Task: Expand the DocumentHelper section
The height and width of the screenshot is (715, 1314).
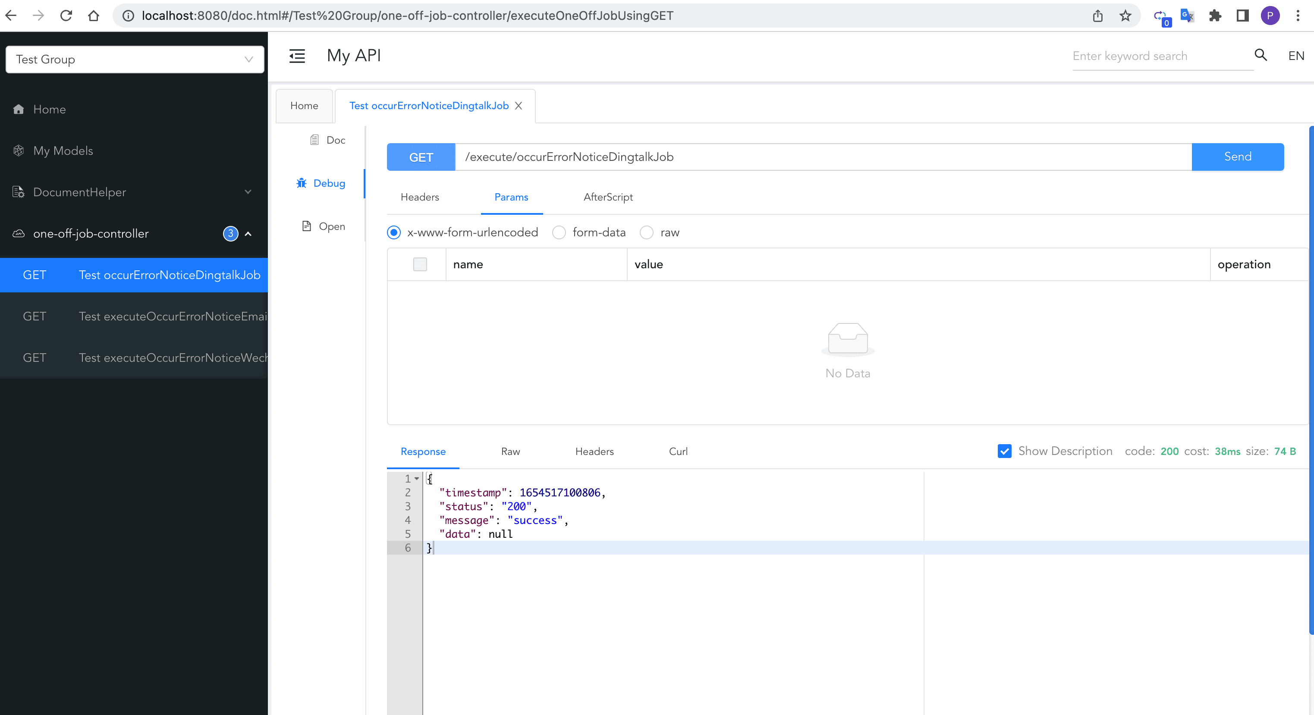Action: [x=248, y=192]
